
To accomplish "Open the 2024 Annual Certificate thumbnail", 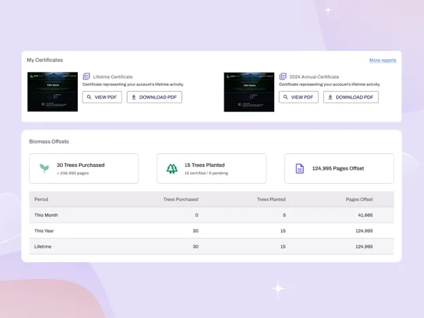I will 249,92.
